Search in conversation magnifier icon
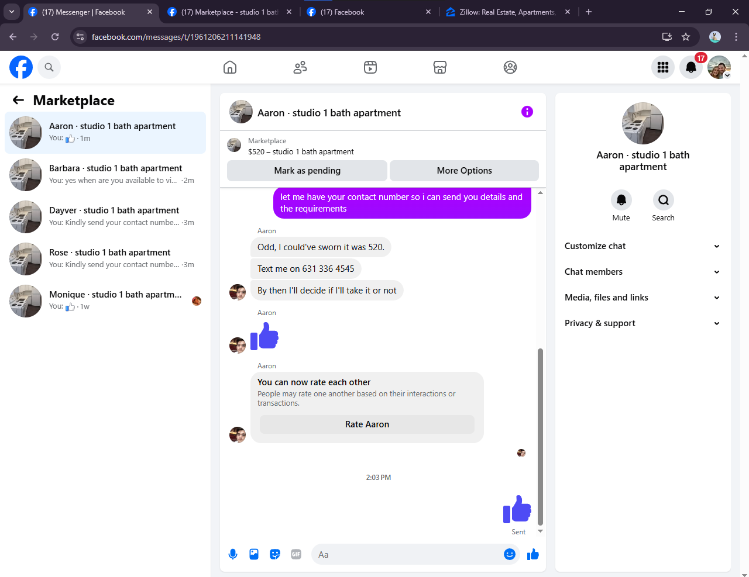This screenshot has width=749, height=577. tap(664, 200)
